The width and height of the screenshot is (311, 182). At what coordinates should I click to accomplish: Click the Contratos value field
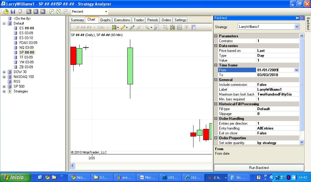pyautogui.click(x=278, y=41)
